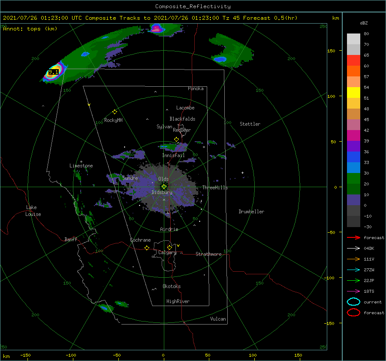Click the yellow diamond marker beside RockyMH
Viewport: 386px width, 361px height.
pos(115,112)
